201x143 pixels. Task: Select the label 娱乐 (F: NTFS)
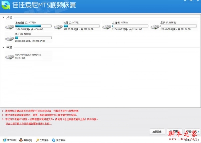(x=168, y=23)
